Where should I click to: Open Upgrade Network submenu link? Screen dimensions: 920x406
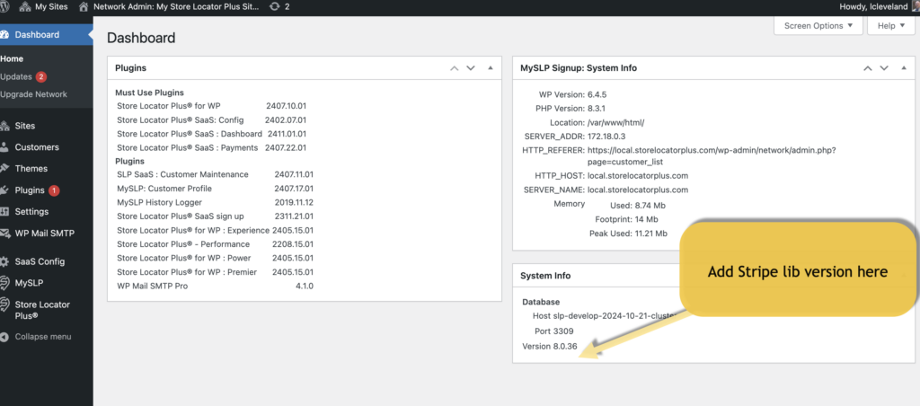coord(33,94)
